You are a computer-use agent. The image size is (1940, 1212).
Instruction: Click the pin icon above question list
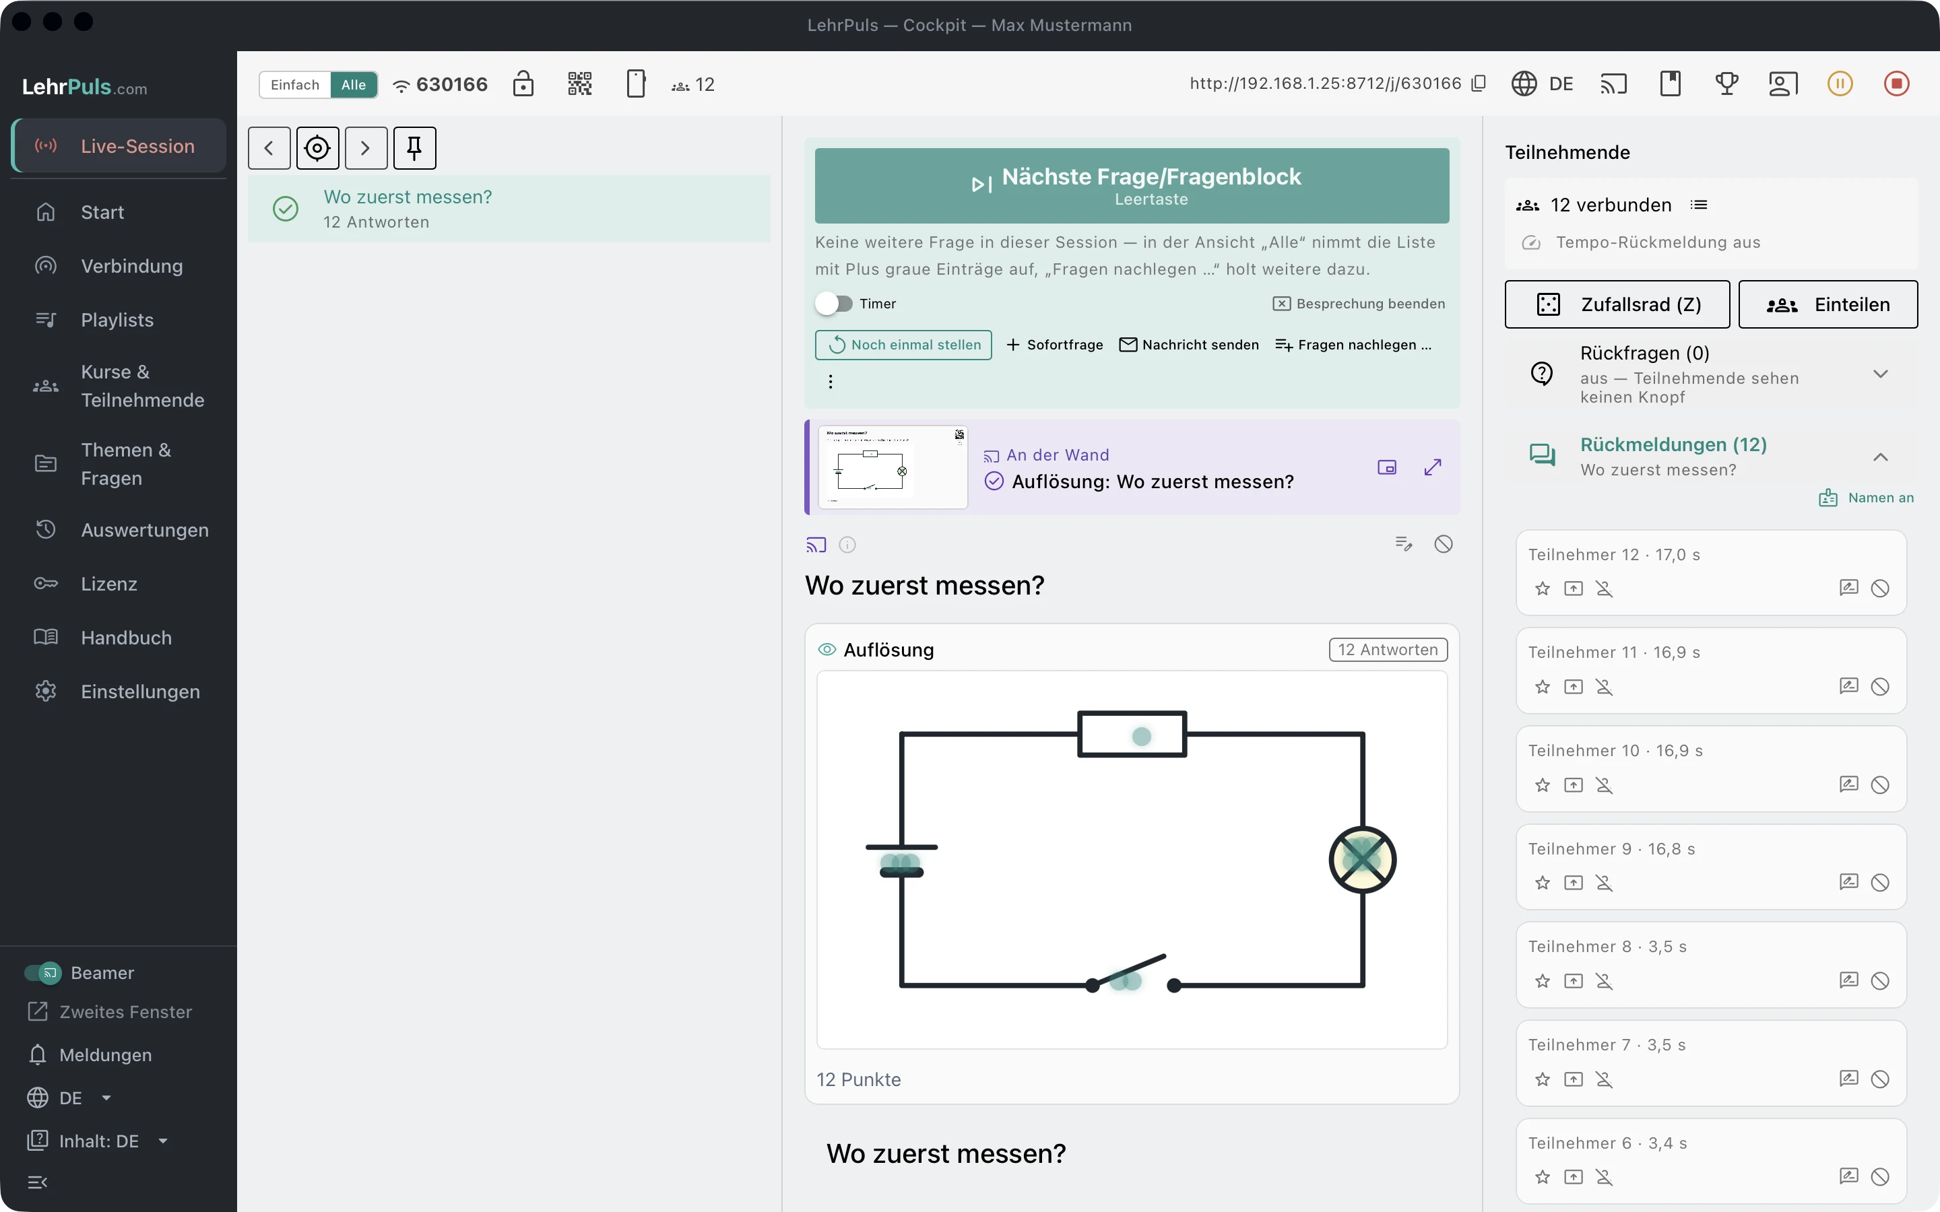pyautogui.click(x=414, y=147)
